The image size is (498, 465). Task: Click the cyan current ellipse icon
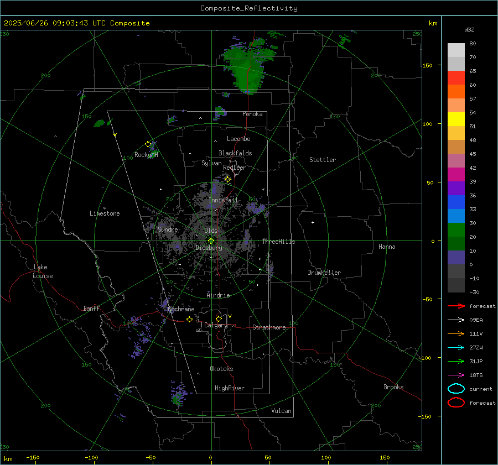coord(456,389)
